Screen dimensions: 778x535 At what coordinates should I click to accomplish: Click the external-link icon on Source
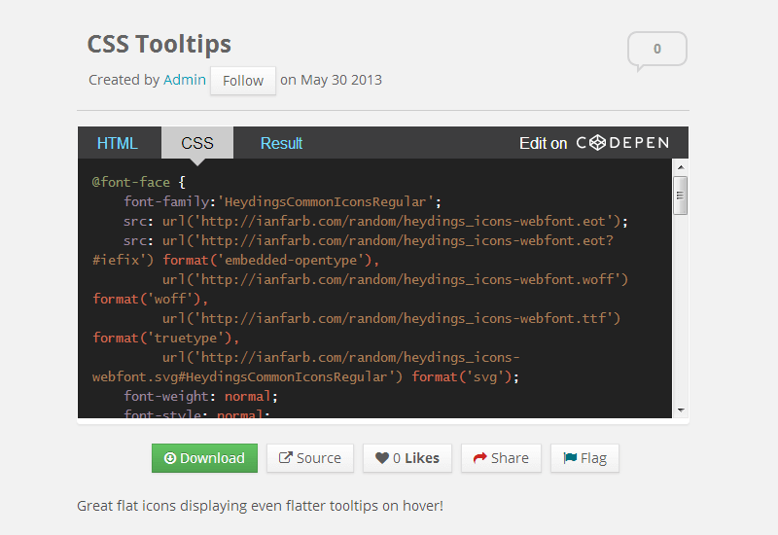pyautogui.click(x=286, y=458)
